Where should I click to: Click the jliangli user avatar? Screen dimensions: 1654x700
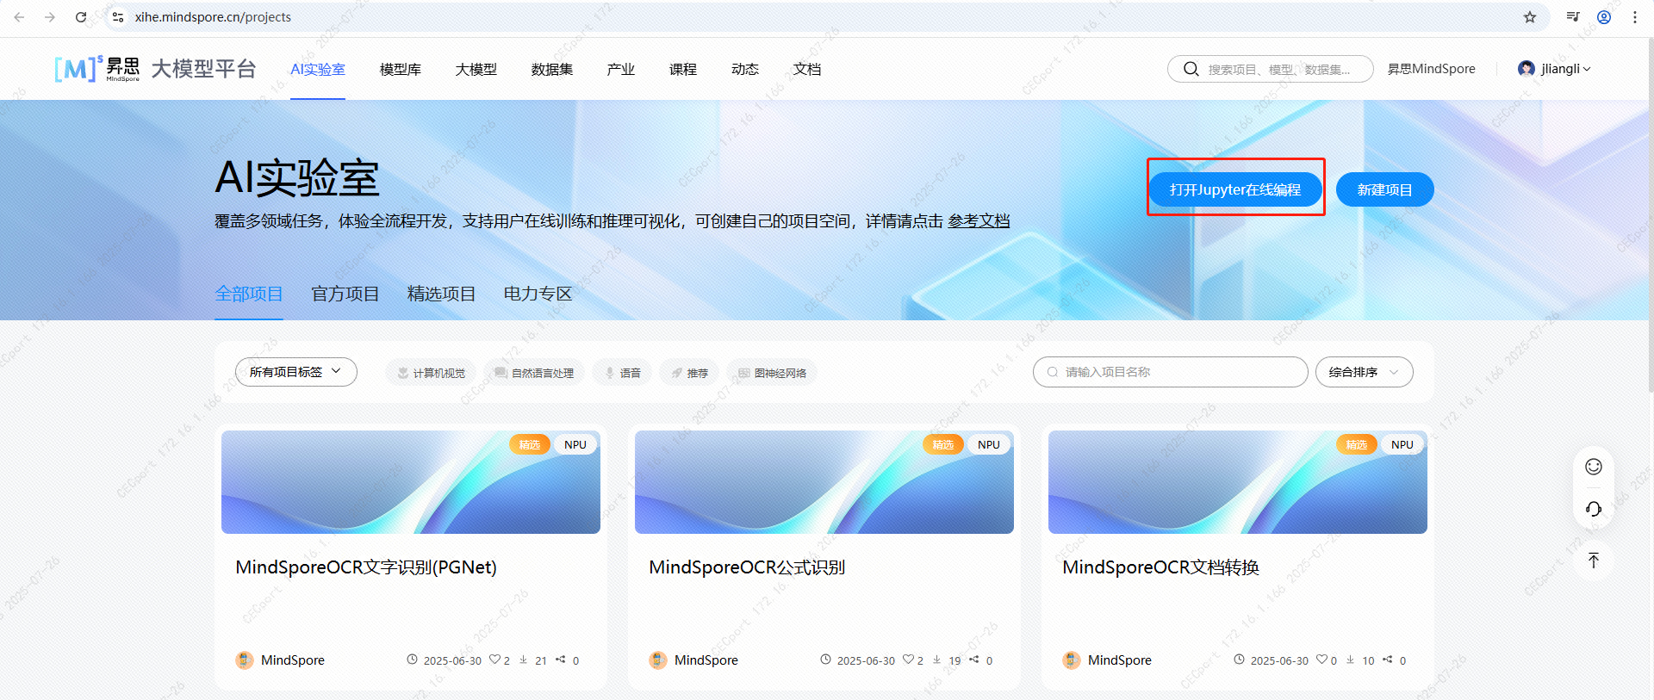(1527, 69)
